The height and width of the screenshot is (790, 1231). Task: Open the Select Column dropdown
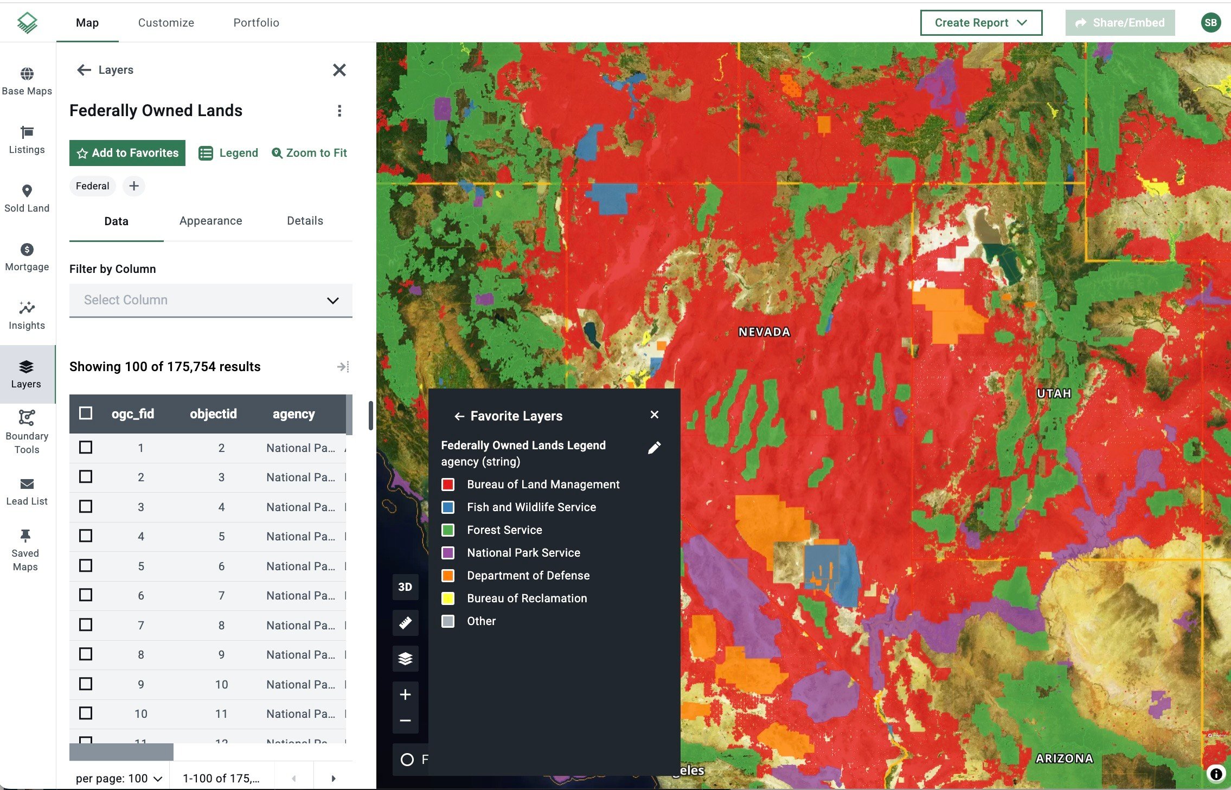point(210,300)
